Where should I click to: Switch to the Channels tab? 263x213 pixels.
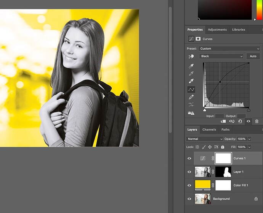[209, 129]
